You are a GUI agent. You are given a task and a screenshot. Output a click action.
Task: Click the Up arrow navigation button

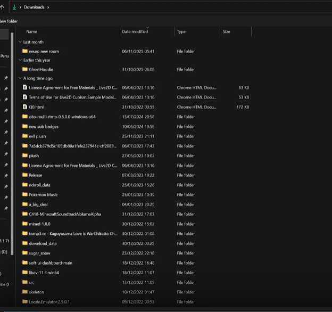click(x=2, y=7)
